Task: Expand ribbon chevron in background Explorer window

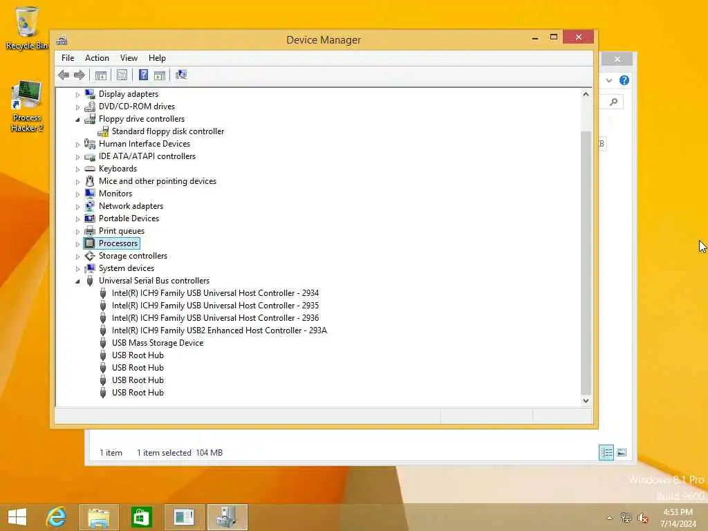Action: point(608,80)
